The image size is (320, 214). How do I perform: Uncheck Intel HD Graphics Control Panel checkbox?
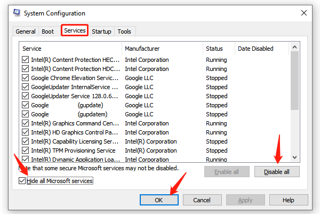coord(26,132)
